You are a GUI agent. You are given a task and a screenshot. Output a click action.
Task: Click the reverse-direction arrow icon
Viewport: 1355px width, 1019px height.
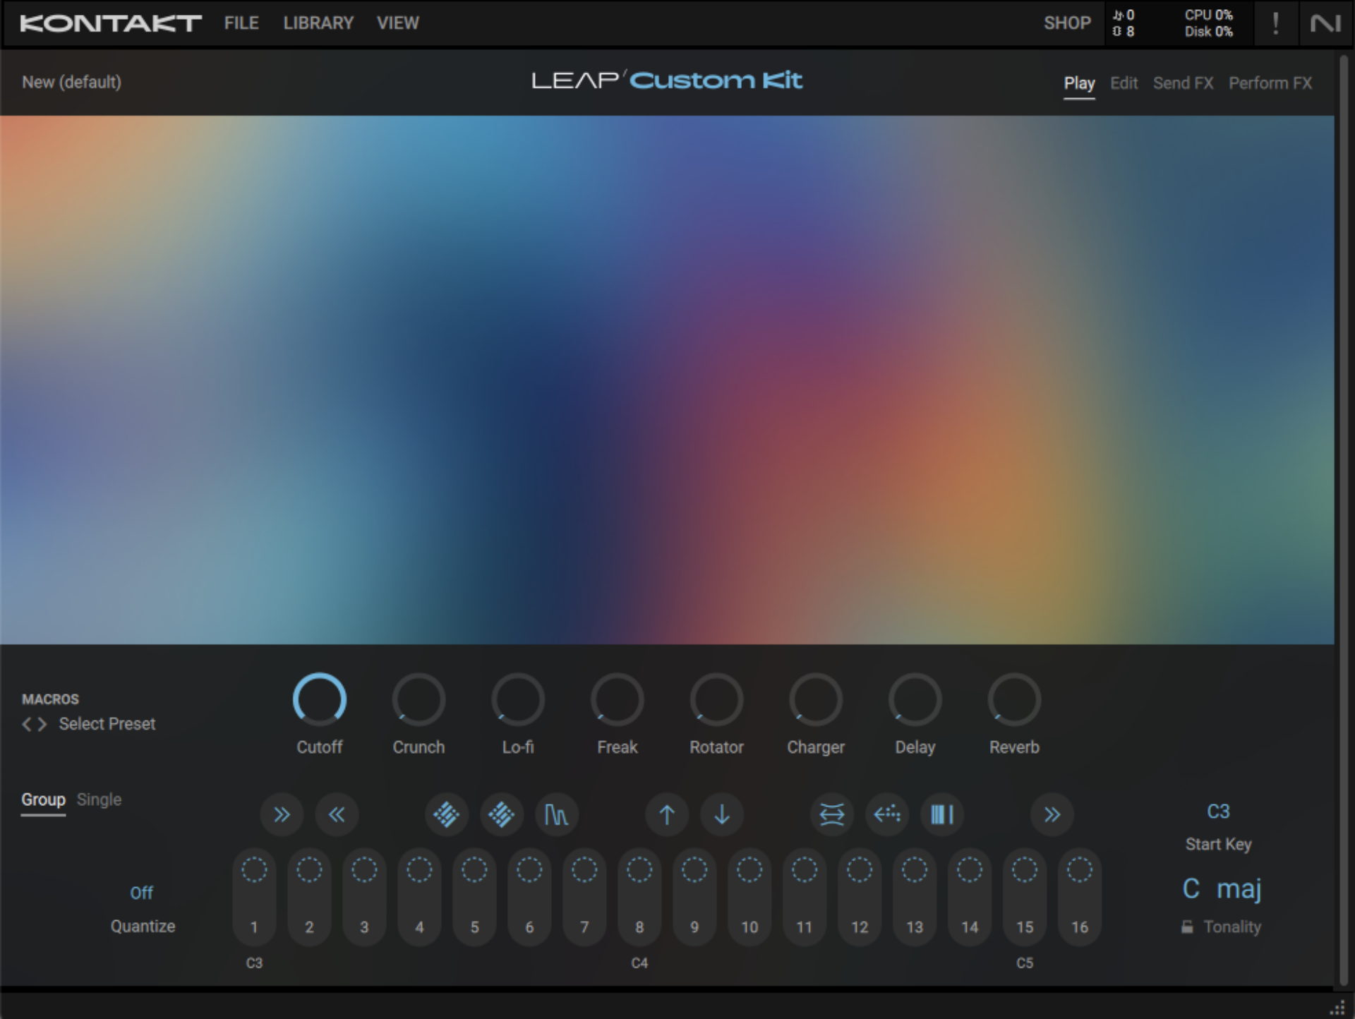click(x=886, y=814)
